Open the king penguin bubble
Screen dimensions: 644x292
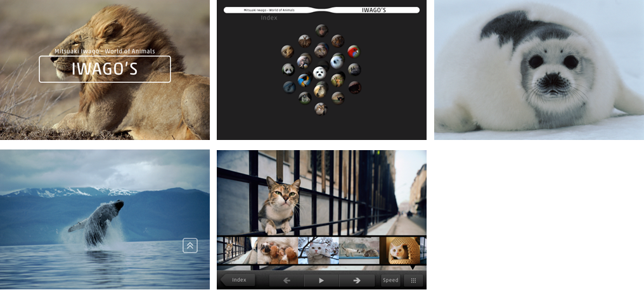tap(304, 80)
